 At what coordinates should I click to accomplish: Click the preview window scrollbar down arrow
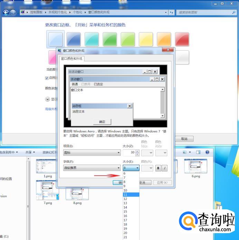coord(162,116)
